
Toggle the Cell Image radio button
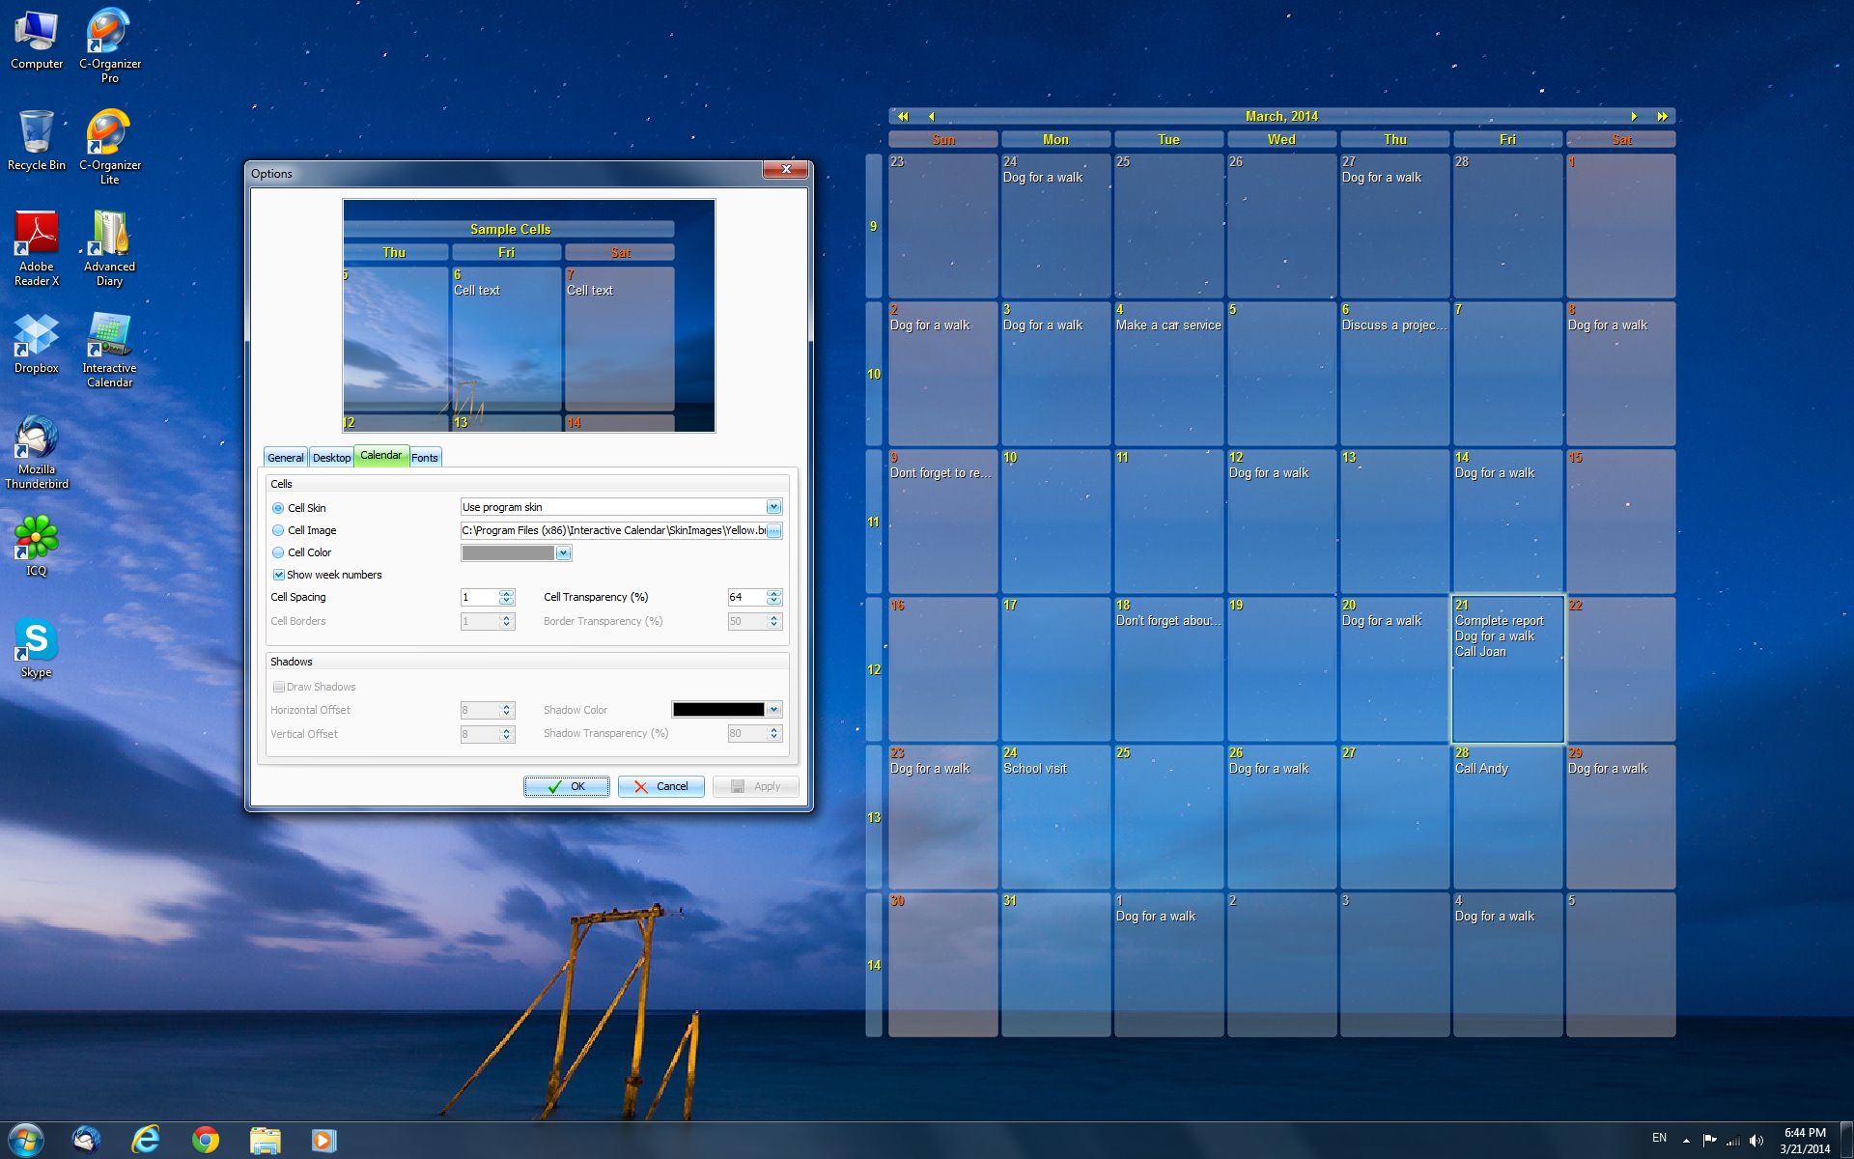click(276, 530)
